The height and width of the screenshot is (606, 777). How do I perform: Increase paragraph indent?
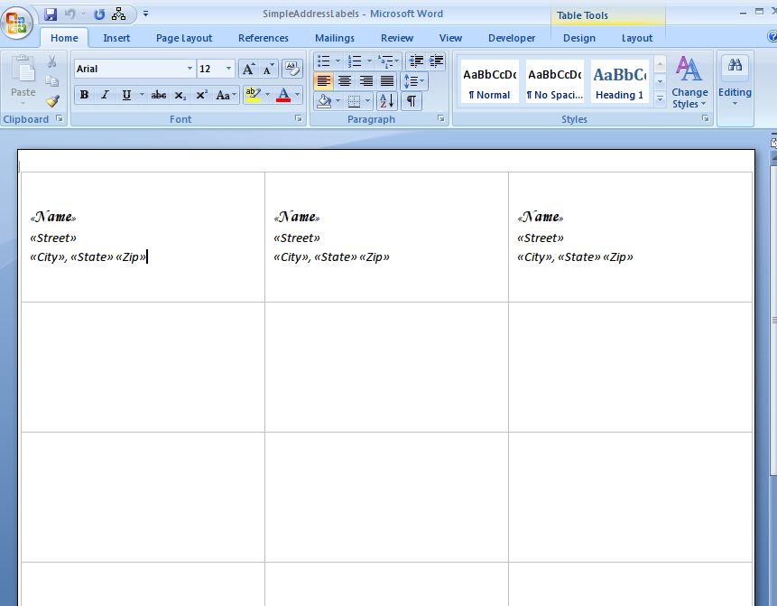436,61
